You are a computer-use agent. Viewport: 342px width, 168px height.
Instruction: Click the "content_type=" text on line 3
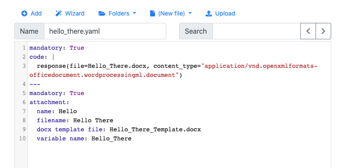(x=178, y=66)
